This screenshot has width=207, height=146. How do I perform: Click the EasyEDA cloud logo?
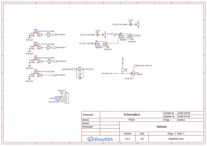[100, 139]
